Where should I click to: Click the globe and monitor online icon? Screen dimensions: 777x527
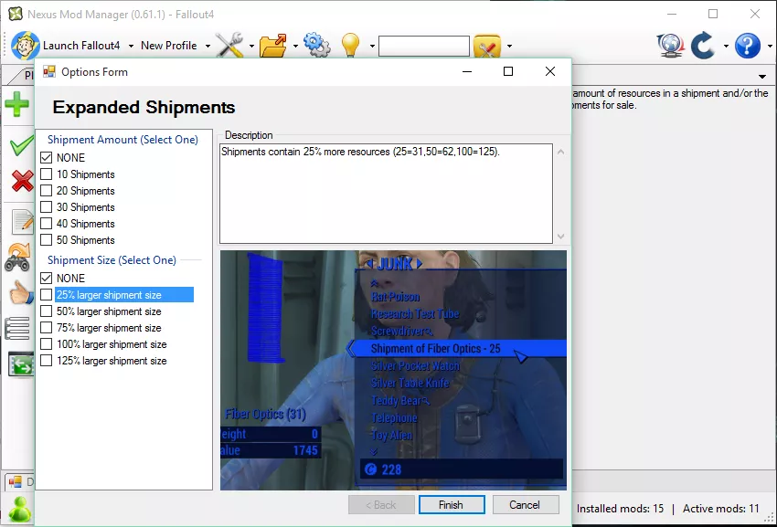[x=670, y=46]
